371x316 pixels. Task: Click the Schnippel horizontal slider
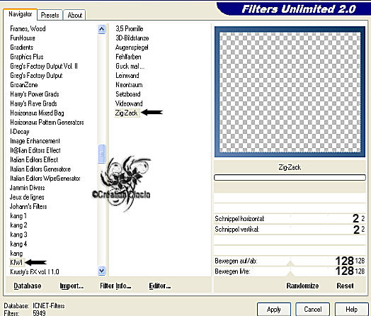point(290,218)
